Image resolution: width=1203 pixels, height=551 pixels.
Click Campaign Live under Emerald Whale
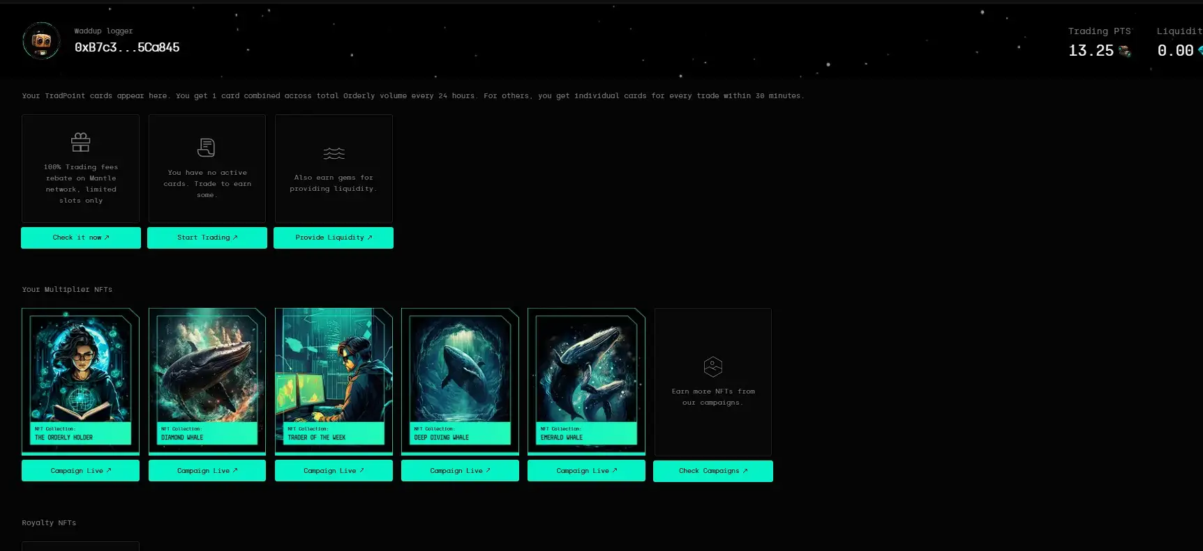coord(586,471)
